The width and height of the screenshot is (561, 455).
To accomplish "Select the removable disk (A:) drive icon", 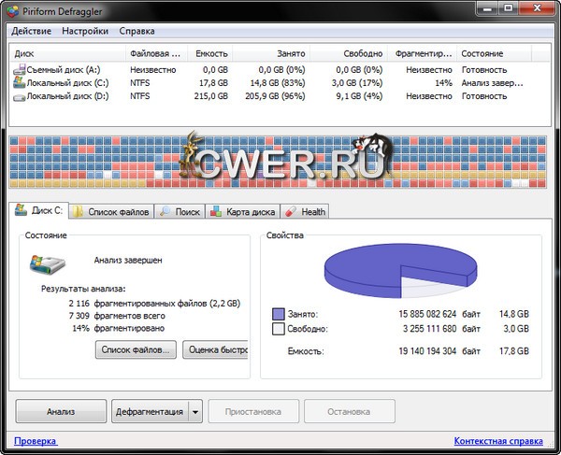I will click(x=20, y=70).
